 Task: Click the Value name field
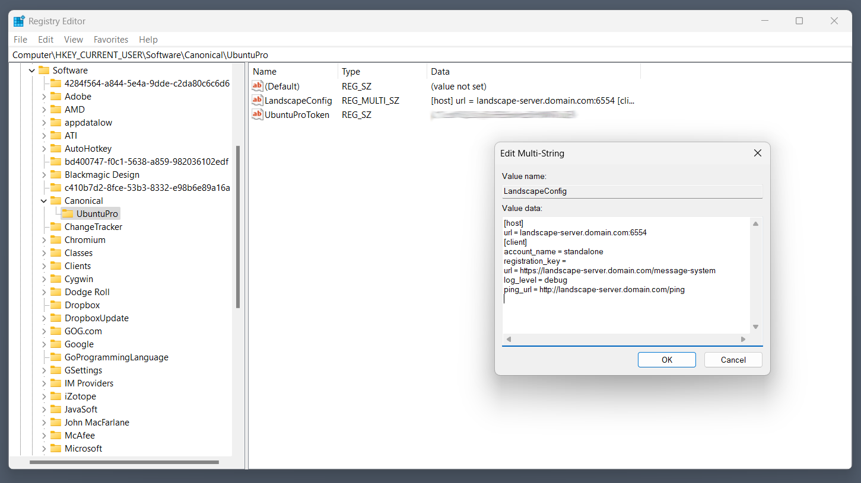point(632,191)
